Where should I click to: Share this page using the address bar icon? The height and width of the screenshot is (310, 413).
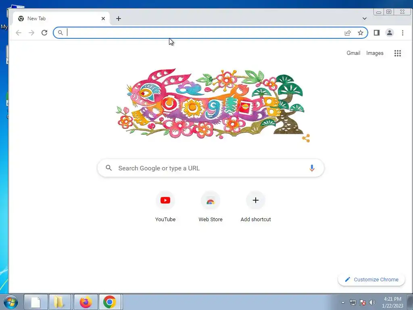348,33
